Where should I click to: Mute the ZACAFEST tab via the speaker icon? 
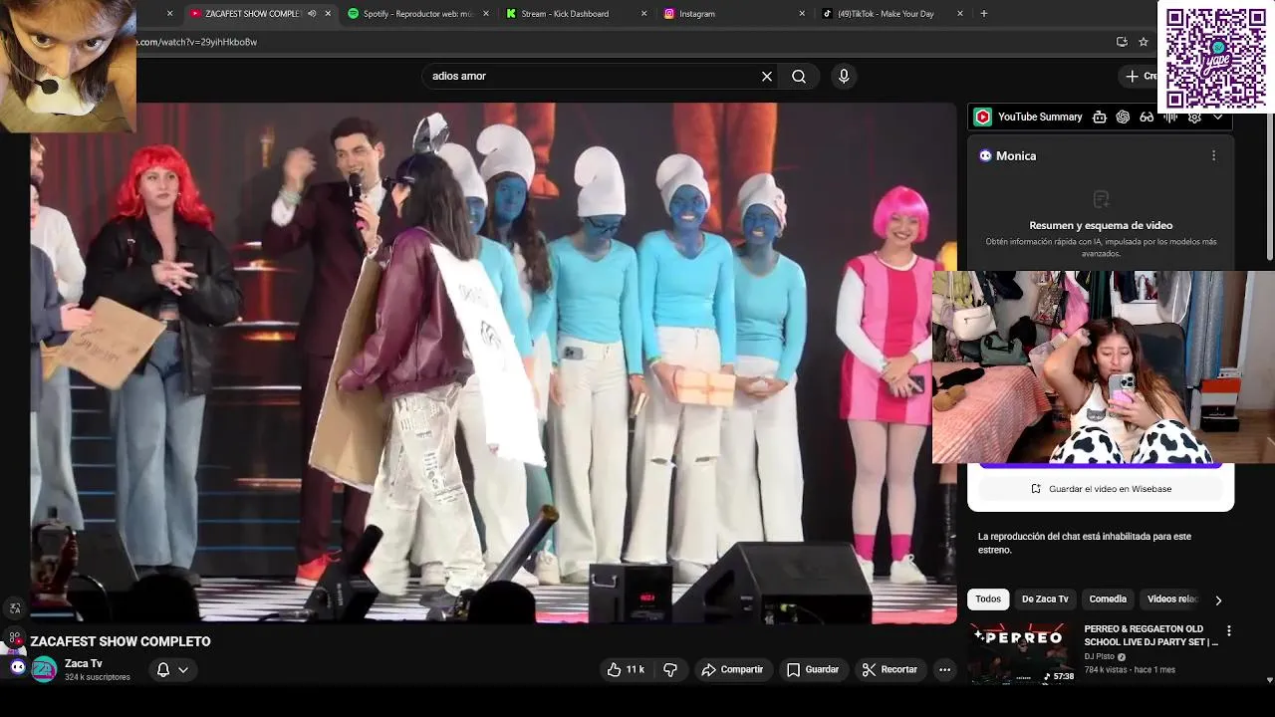[x=312, y=14]
